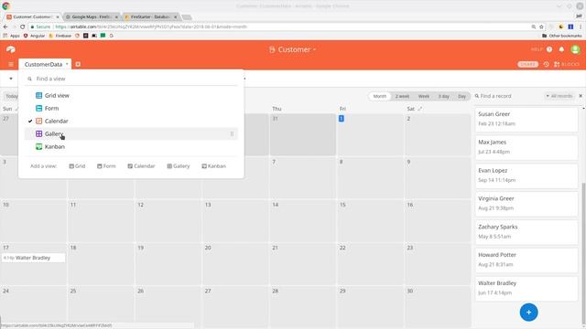
Task: Select Kanban view in the view list
Action: click(x=131, y=146)
